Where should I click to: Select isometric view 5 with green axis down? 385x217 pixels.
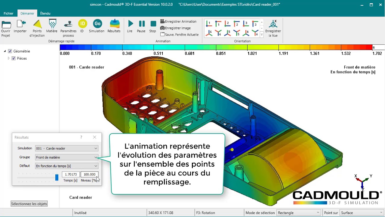pyautogui.click(x=237, y=33)
